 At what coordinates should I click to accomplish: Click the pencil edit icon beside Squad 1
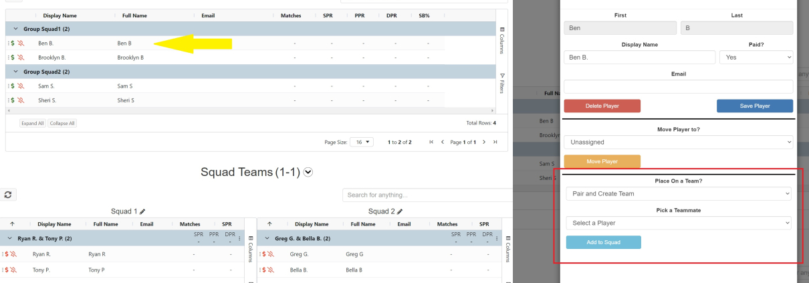[142, 211]
